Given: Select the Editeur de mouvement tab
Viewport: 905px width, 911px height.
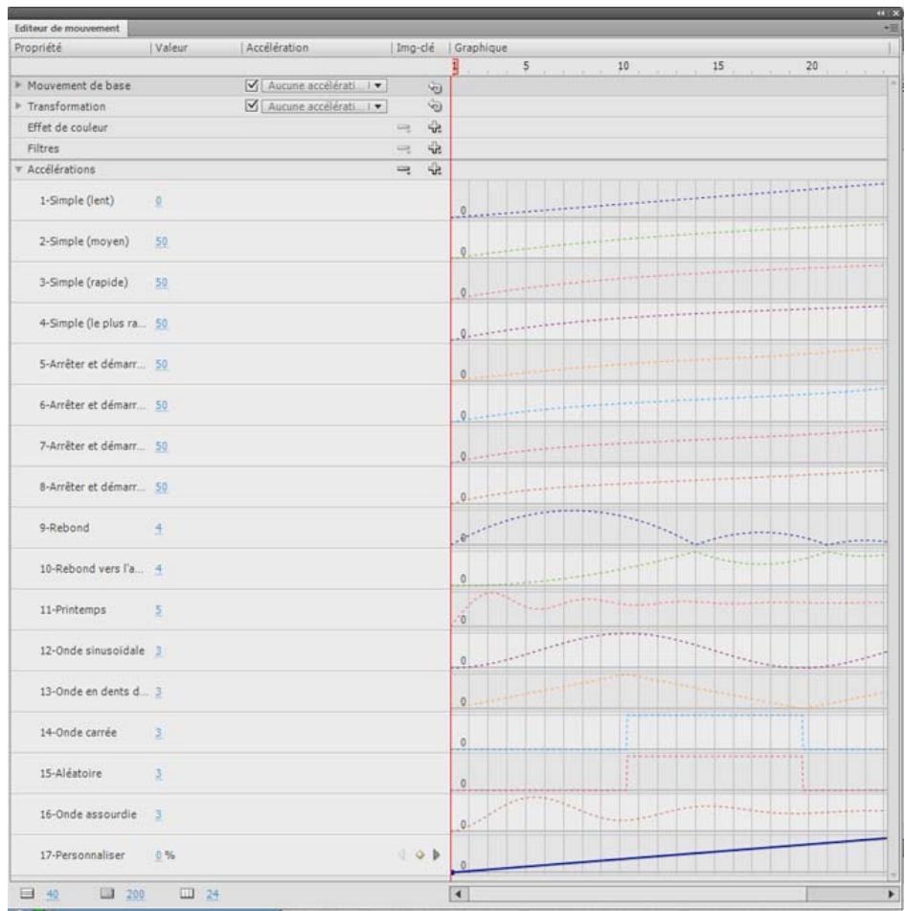Looking at the screenshot, I should click(67, 28).
